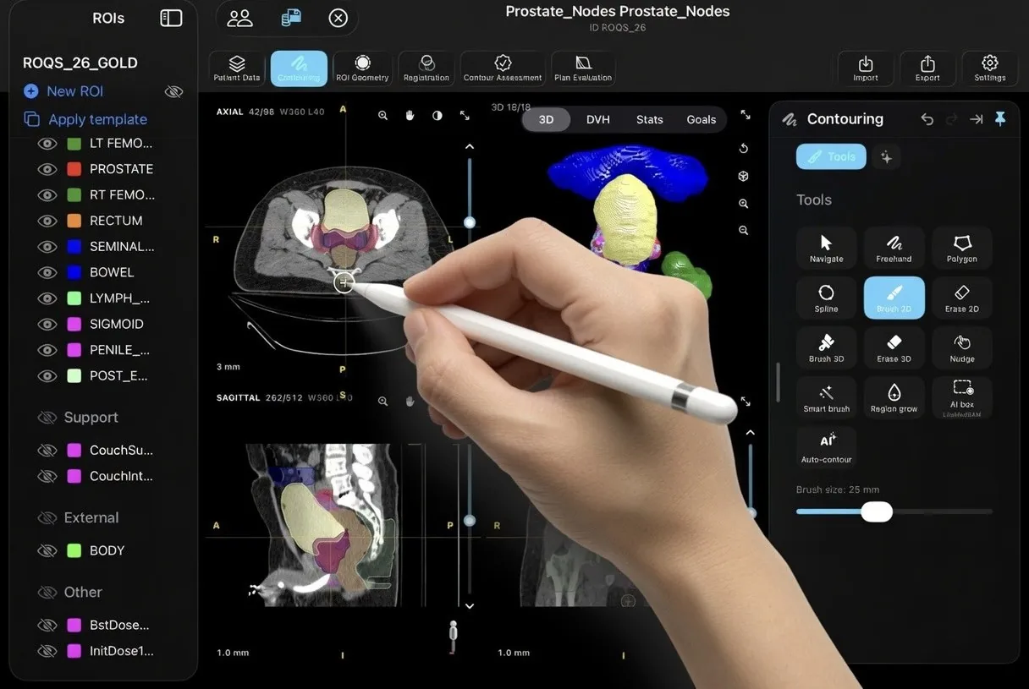Open the Contour Assessment tab
The height and width of the screenshot is (689, 1029).
point(503,68)
